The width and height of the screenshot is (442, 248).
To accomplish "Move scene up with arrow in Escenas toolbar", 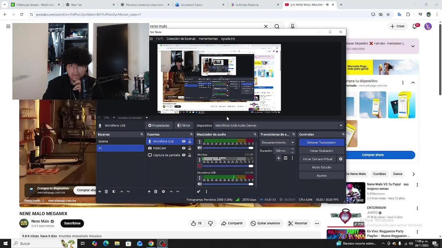I will (x=122, y=192).
